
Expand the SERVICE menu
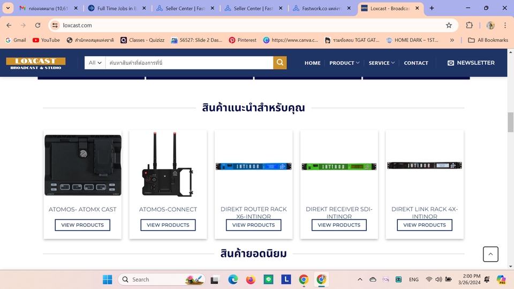point(381,63)
